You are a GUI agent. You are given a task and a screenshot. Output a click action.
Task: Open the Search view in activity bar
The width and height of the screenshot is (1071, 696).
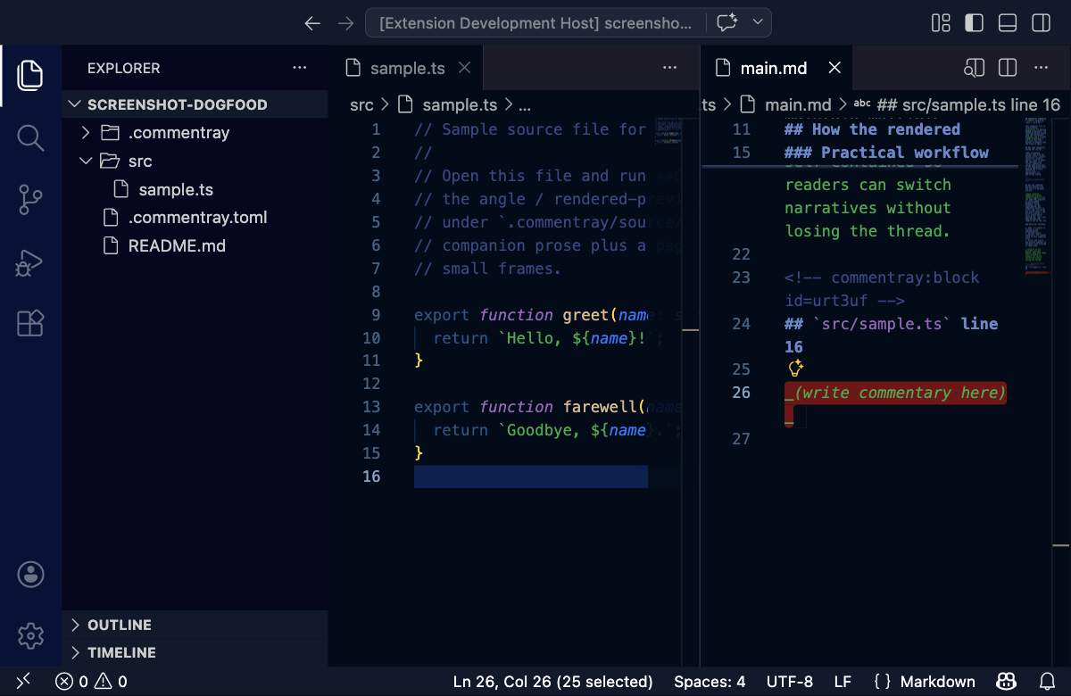(x=30, y=137)
